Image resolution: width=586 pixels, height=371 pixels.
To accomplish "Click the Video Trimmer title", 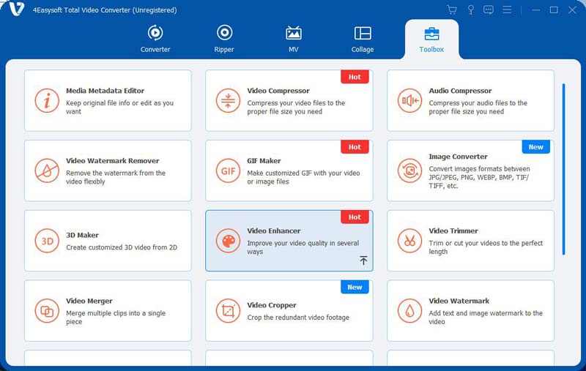I will click(x=453, y=231).
